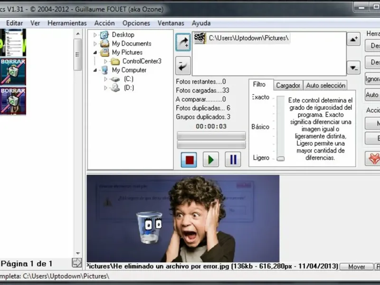
Task: Stop the scan with the red square
Action: (x=189, y=160)
